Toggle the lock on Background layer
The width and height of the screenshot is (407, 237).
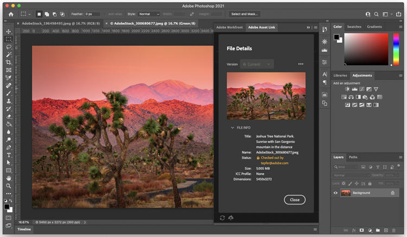pyautogui.click(x=392, y=193)
